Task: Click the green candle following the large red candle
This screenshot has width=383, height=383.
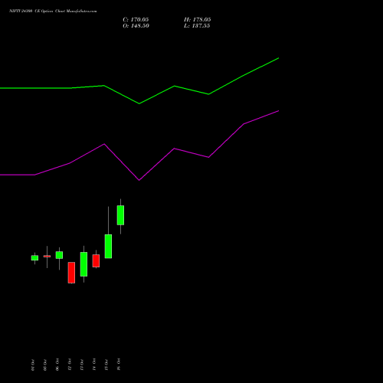Action: 83,264
